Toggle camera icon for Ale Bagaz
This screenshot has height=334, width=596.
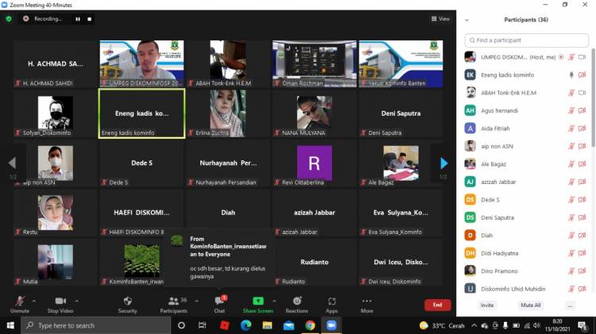tap(582, 164)
